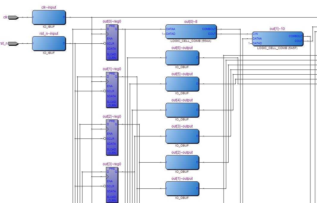Click the 'out[6]~output' label
317x203 pixels.
click(x=182, y=48)
